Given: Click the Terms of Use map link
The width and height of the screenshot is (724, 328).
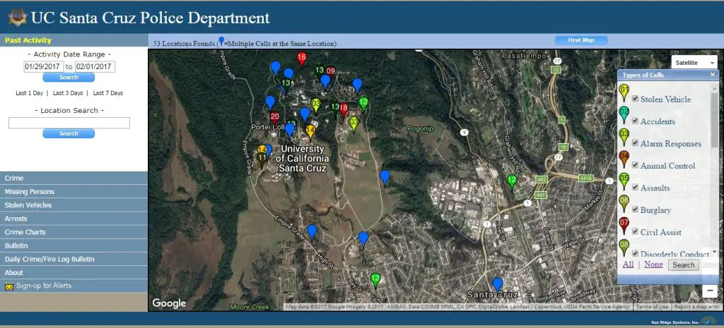Looking at the screenshot, I should tap(651, 307).
